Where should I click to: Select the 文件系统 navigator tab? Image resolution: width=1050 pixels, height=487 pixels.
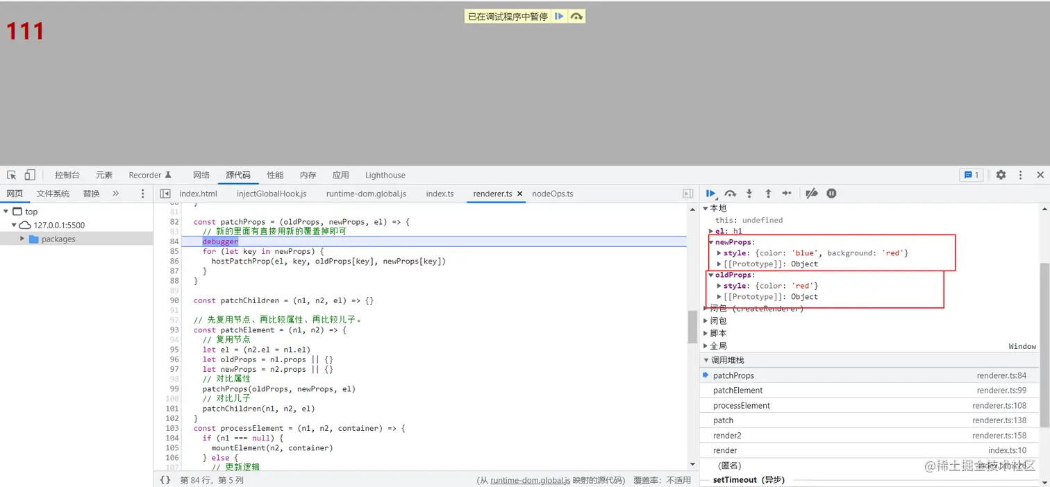[53, 194]
